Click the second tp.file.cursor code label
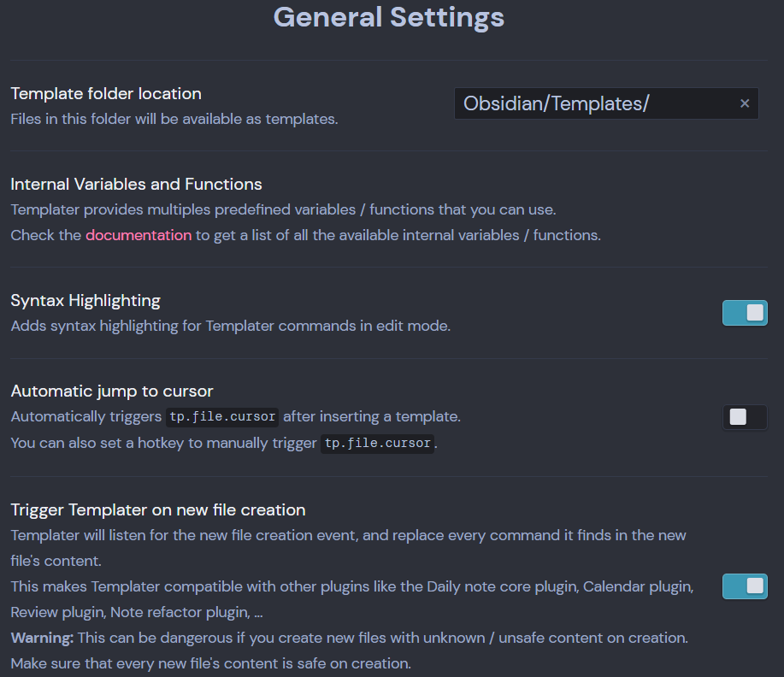Image resolution: width=784 pixels, height=677 pixels. click(x=377, y=443)
